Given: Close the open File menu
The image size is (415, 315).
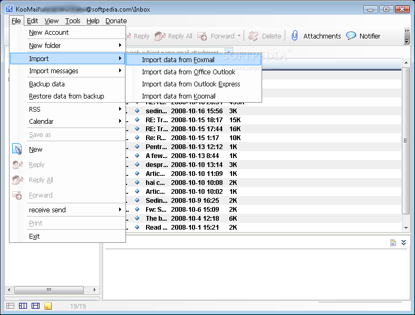Looking at the screenshot, I should click(x=16, y=21).
